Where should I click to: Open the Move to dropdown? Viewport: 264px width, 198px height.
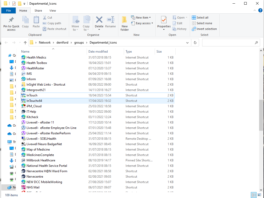(75, 28)
